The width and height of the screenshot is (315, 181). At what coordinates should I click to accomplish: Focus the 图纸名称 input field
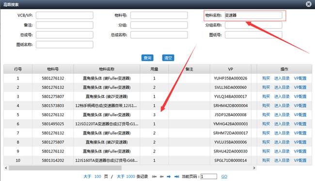tap(64, 45)
